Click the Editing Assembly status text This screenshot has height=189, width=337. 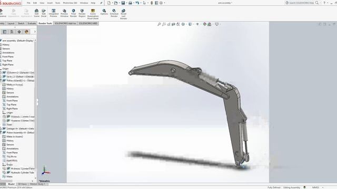tap(292, 187)
